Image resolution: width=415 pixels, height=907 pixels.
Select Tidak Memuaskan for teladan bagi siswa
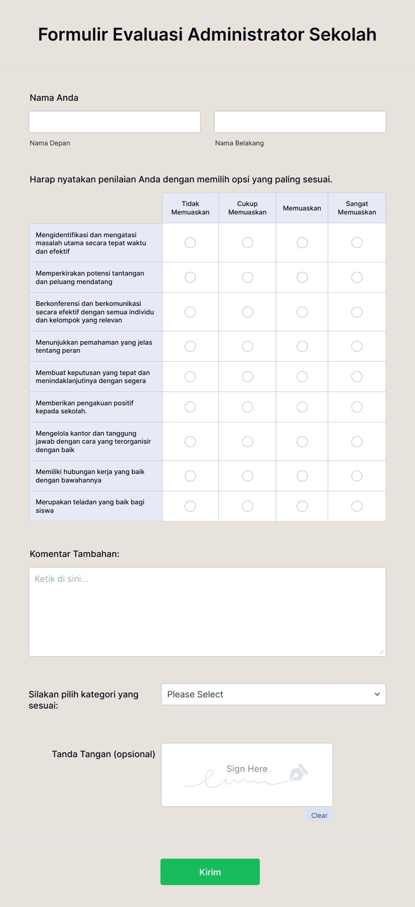tap(190, 506)
